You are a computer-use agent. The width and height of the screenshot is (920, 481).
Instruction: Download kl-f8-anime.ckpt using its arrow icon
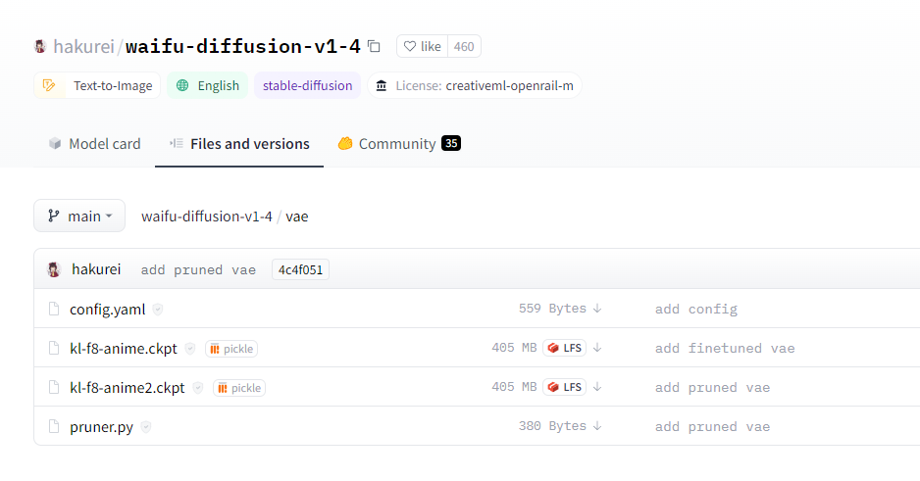click(597, 348)
